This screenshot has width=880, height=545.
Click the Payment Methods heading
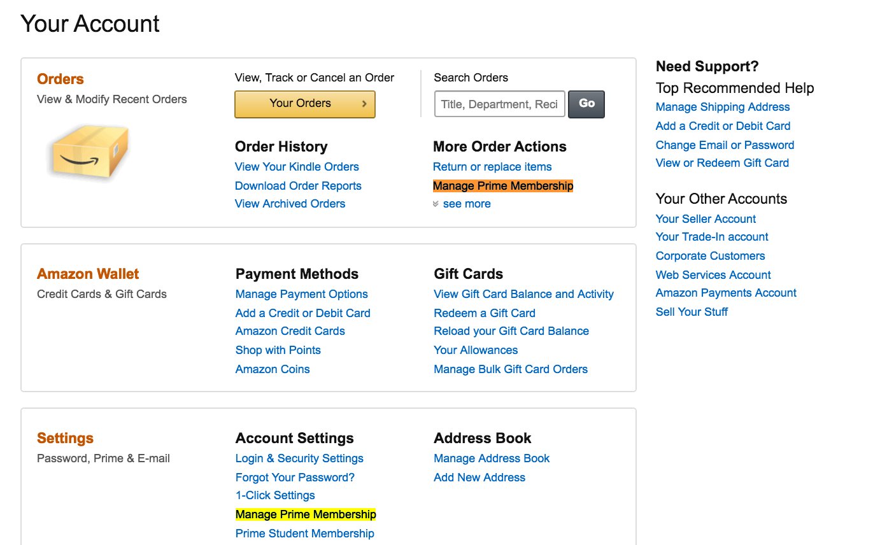tap(297, 274)
